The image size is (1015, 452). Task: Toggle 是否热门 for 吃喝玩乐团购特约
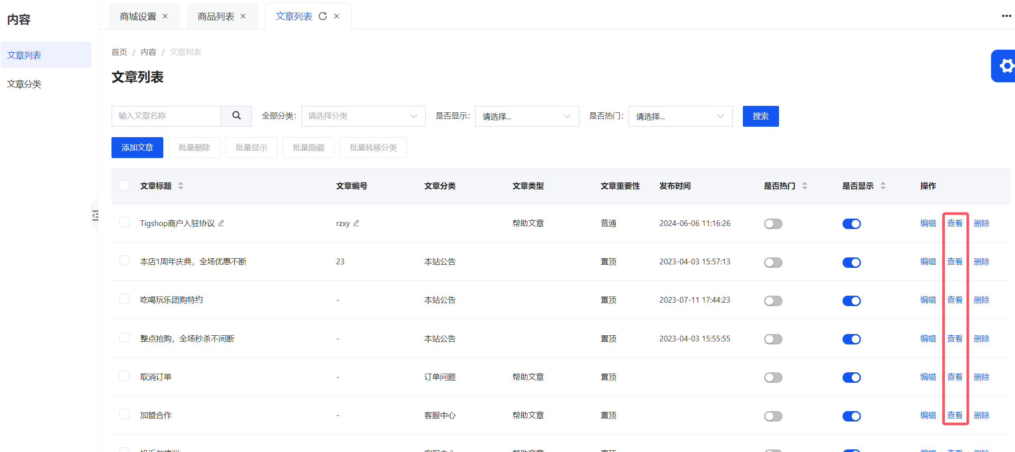point(773,301)
